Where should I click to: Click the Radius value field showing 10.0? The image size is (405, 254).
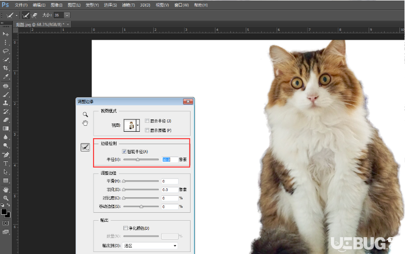(x=170, y=160)
